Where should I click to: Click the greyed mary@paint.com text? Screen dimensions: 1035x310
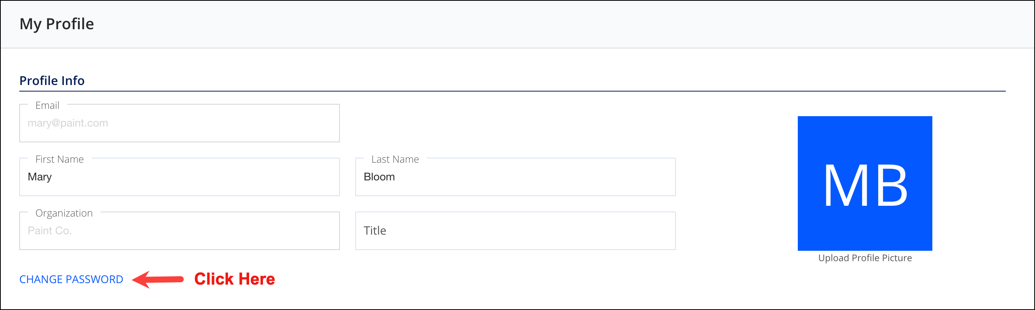point(68,123)
